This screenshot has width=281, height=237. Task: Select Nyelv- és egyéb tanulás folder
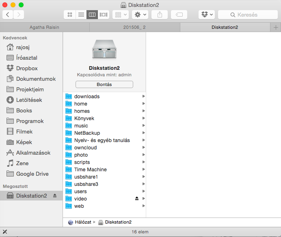click(104, 140)
